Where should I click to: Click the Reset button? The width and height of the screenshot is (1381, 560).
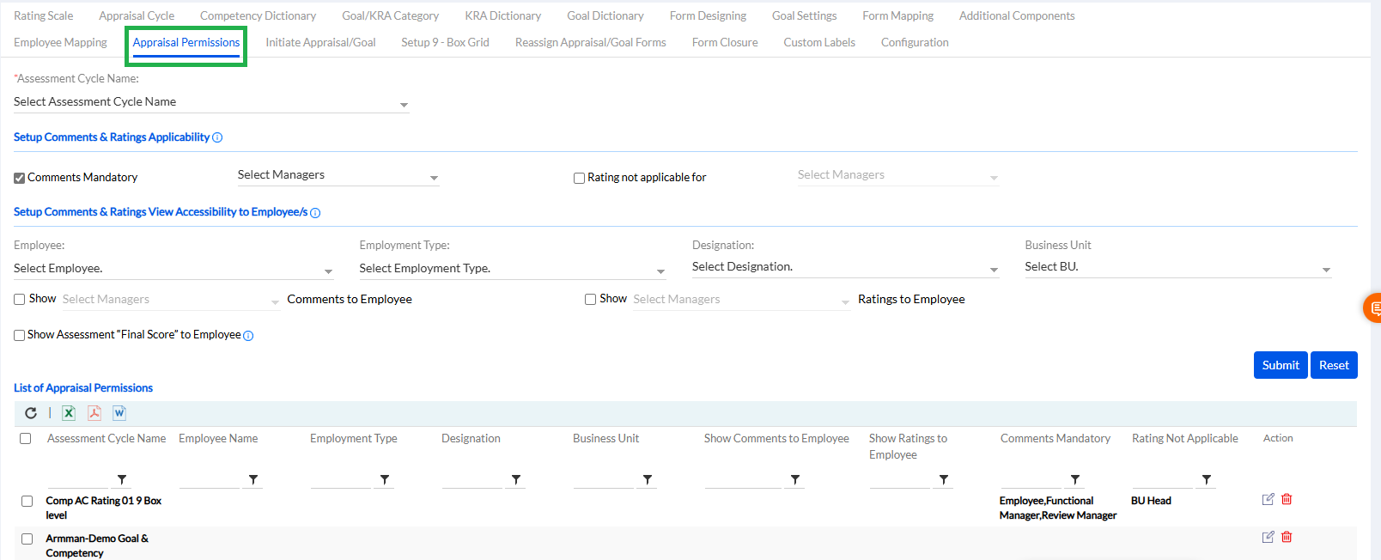pyautogui.click(x=1333, y=365)
